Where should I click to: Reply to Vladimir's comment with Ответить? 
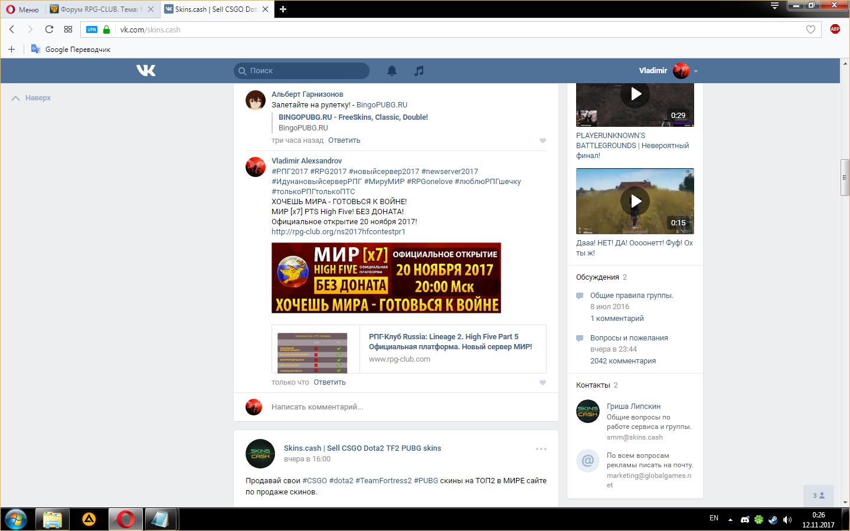point(329,382)
